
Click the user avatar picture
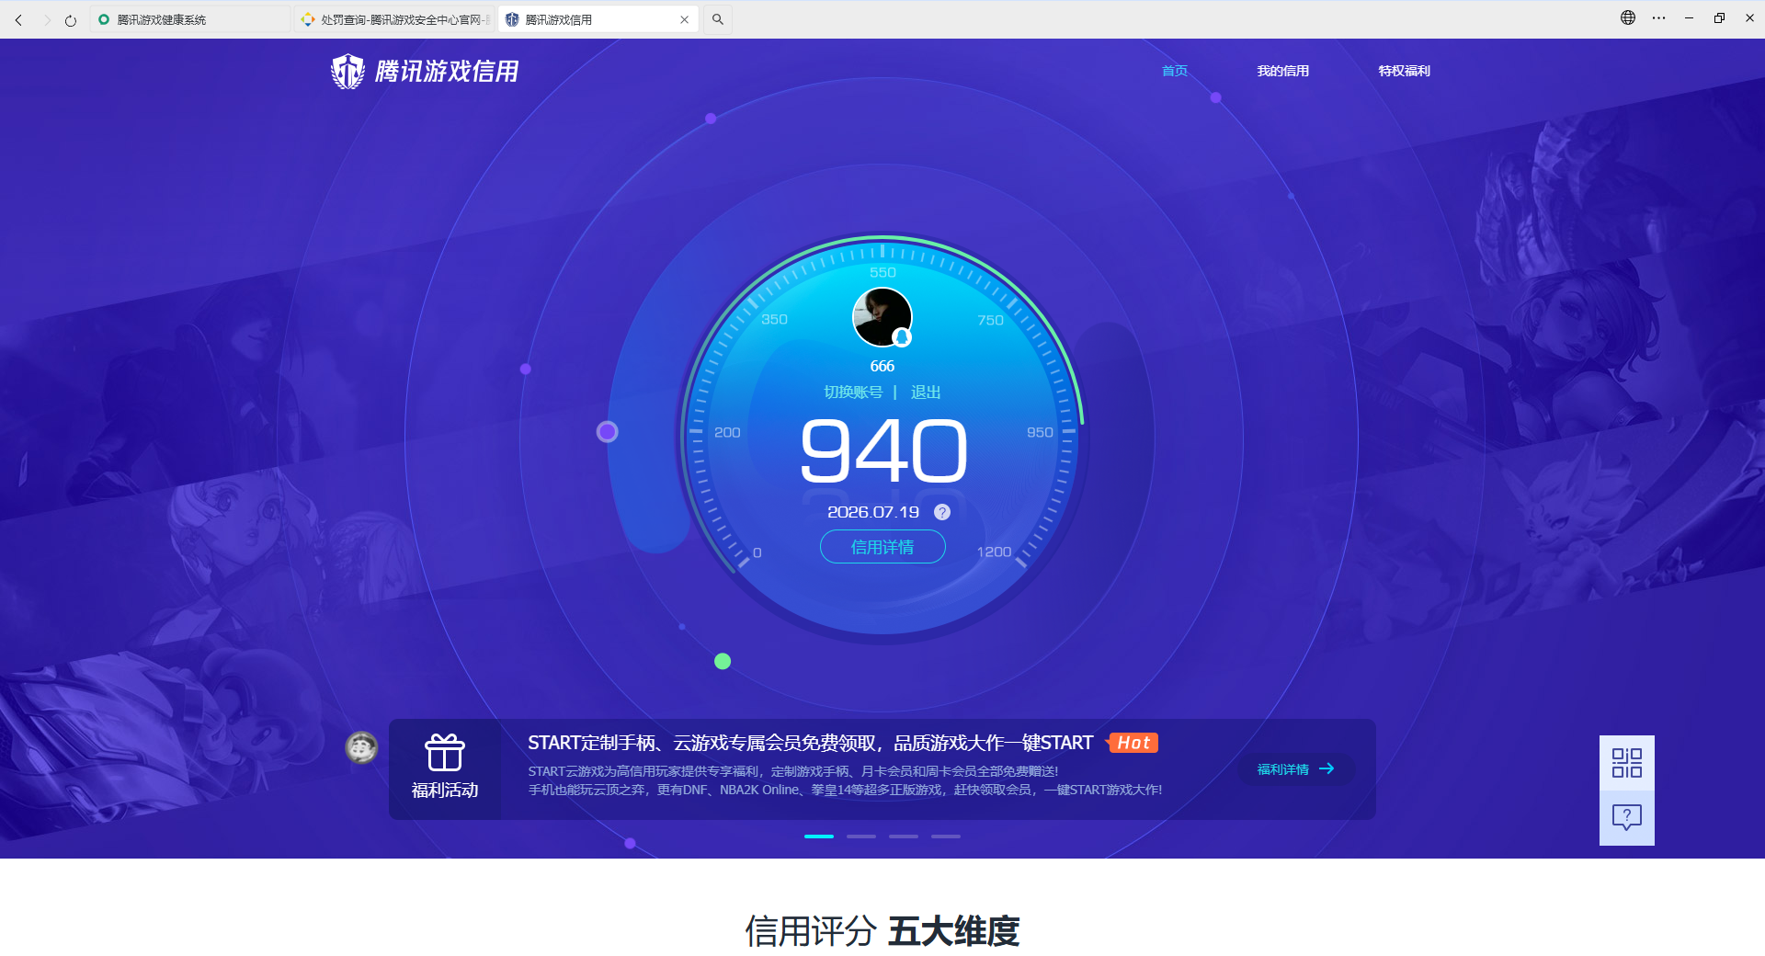click(882, 317)
